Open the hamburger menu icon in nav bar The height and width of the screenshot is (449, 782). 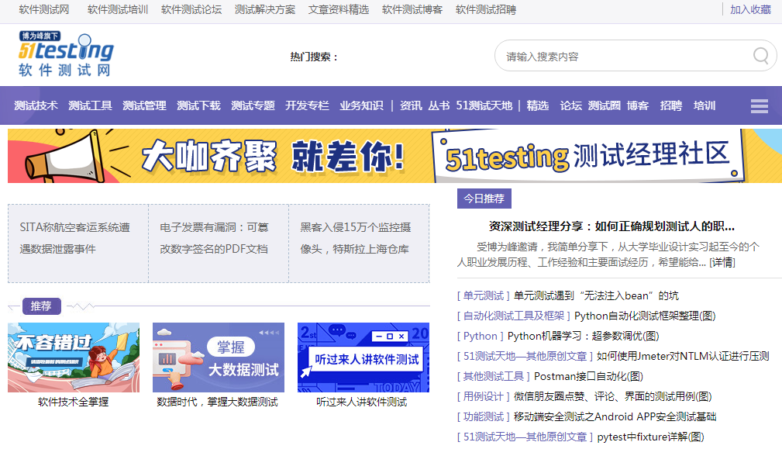[x=759, y=105]
